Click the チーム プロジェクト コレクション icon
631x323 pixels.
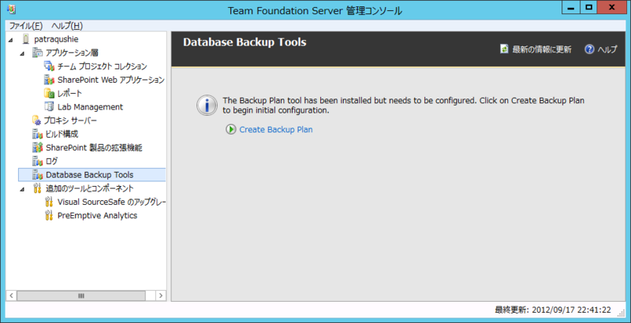coord(49,66)
